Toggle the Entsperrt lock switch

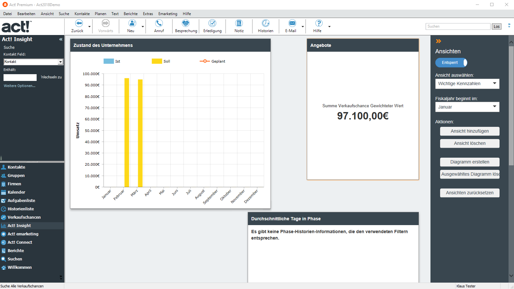tap(451, 63)
